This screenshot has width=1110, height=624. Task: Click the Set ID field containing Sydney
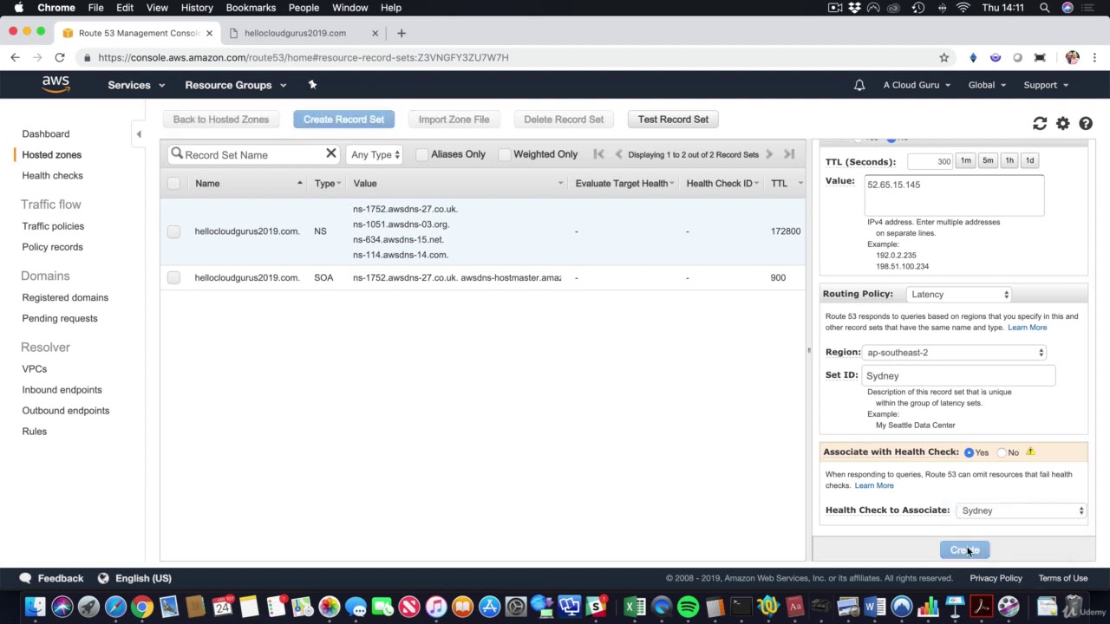[958, 375]
